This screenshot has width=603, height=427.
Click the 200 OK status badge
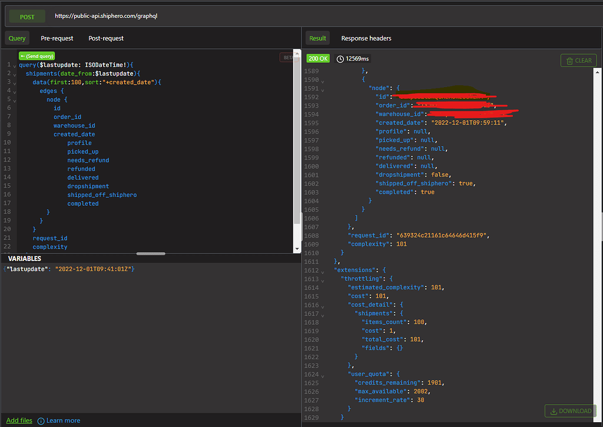[319, 59]
